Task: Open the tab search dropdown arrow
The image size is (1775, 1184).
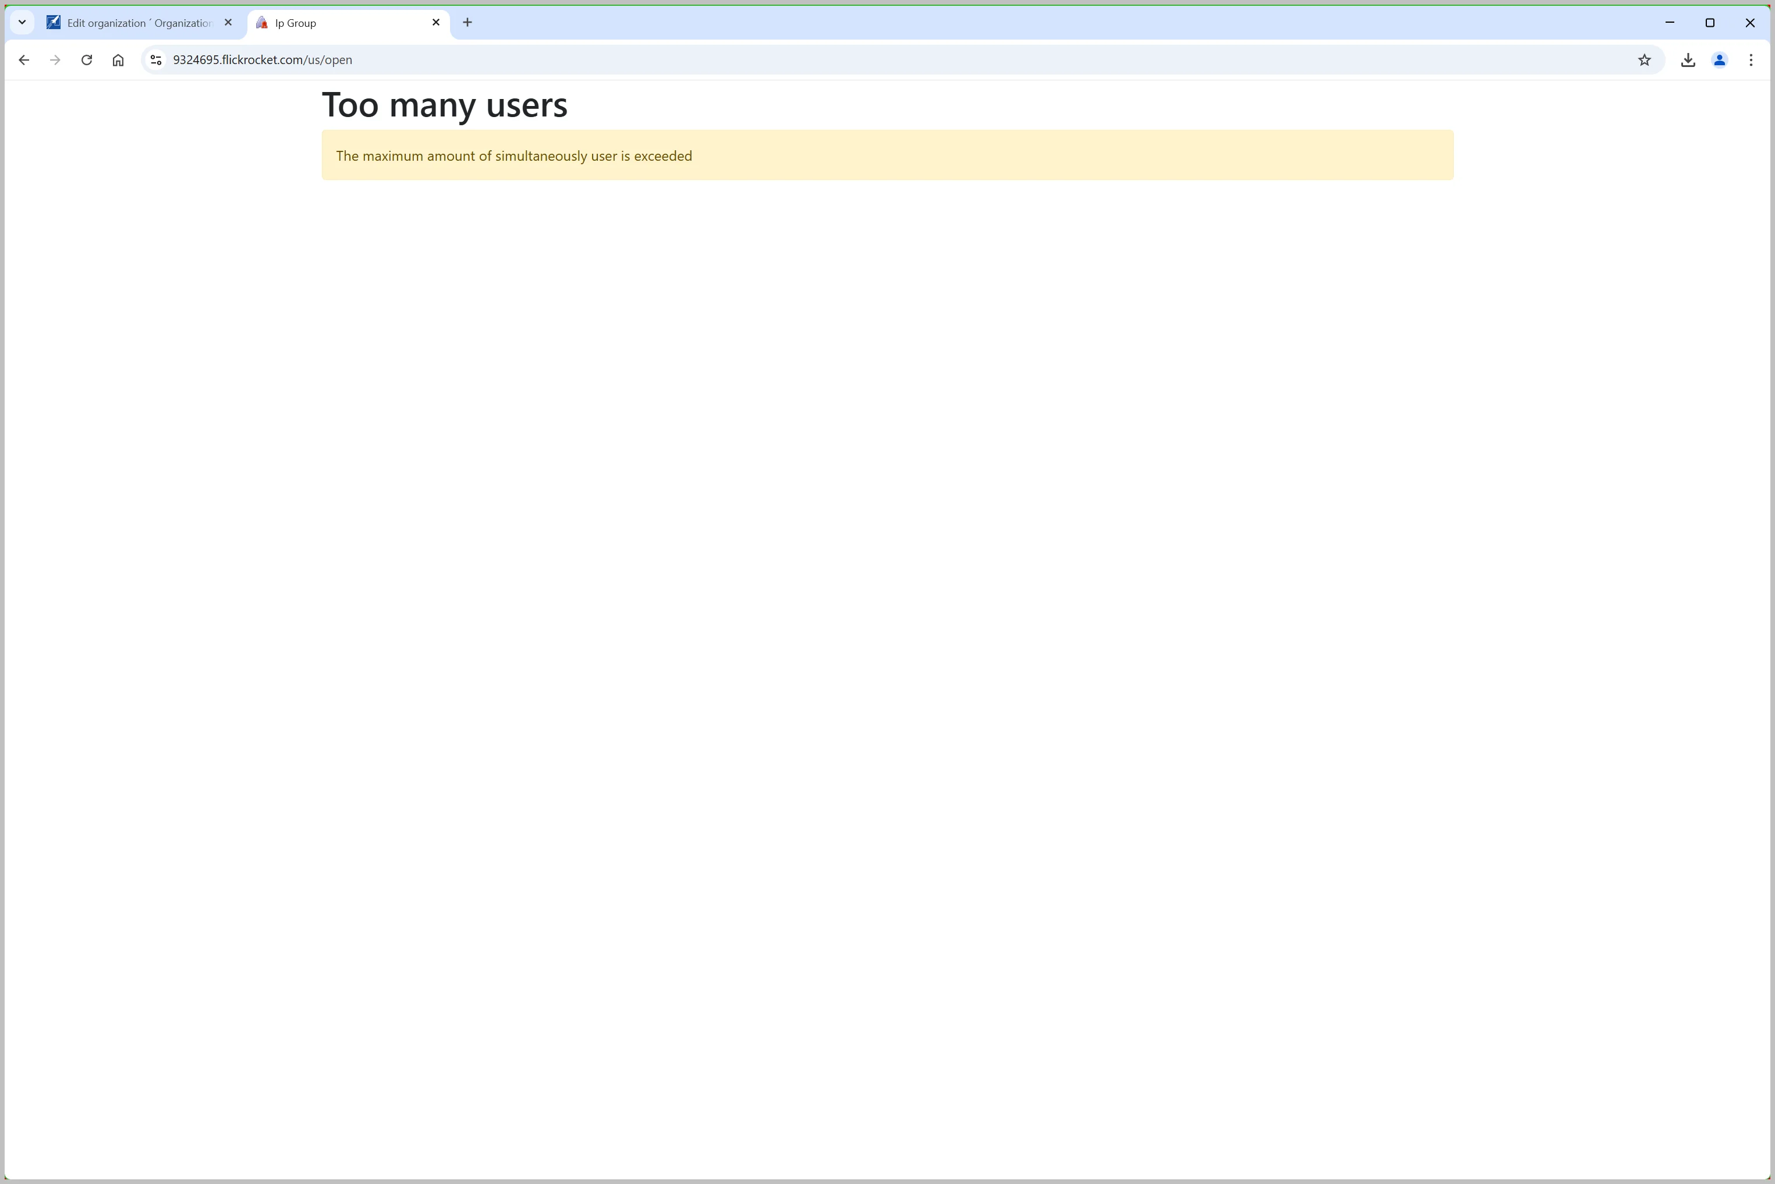Action: (x=22, y=23)
